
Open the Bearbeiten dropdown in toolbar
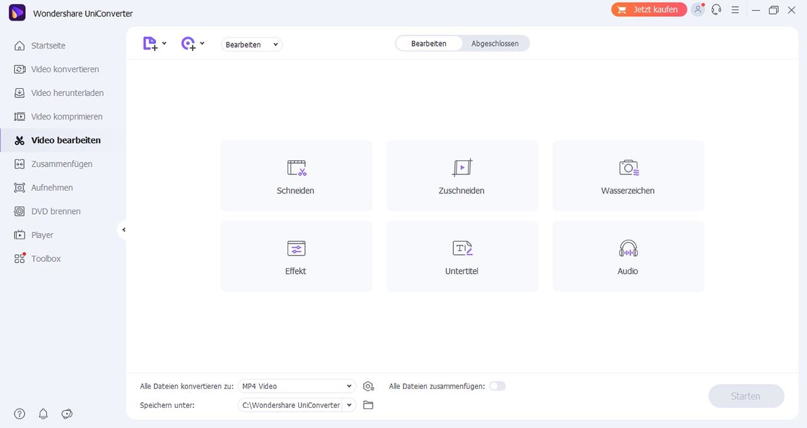(x=252, y=45)
